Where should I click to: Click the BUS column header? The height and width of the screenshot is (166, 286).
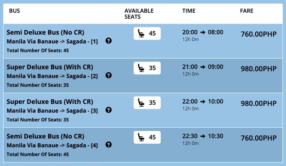tap(15, 11)
